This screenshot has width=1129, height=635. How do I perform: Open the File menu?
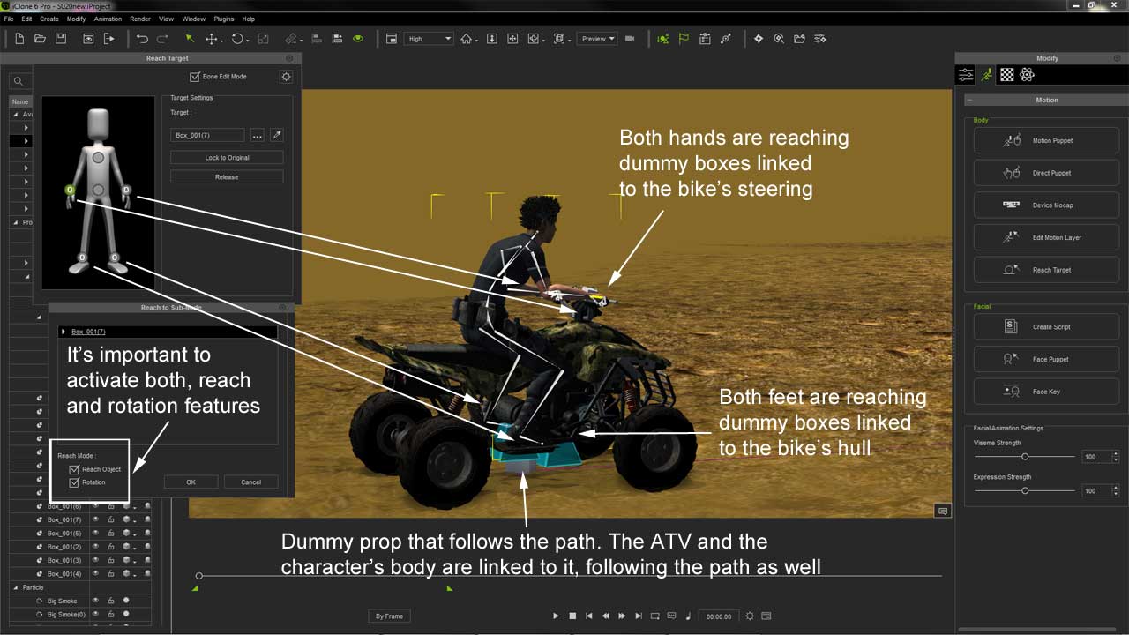click(10, 19)
